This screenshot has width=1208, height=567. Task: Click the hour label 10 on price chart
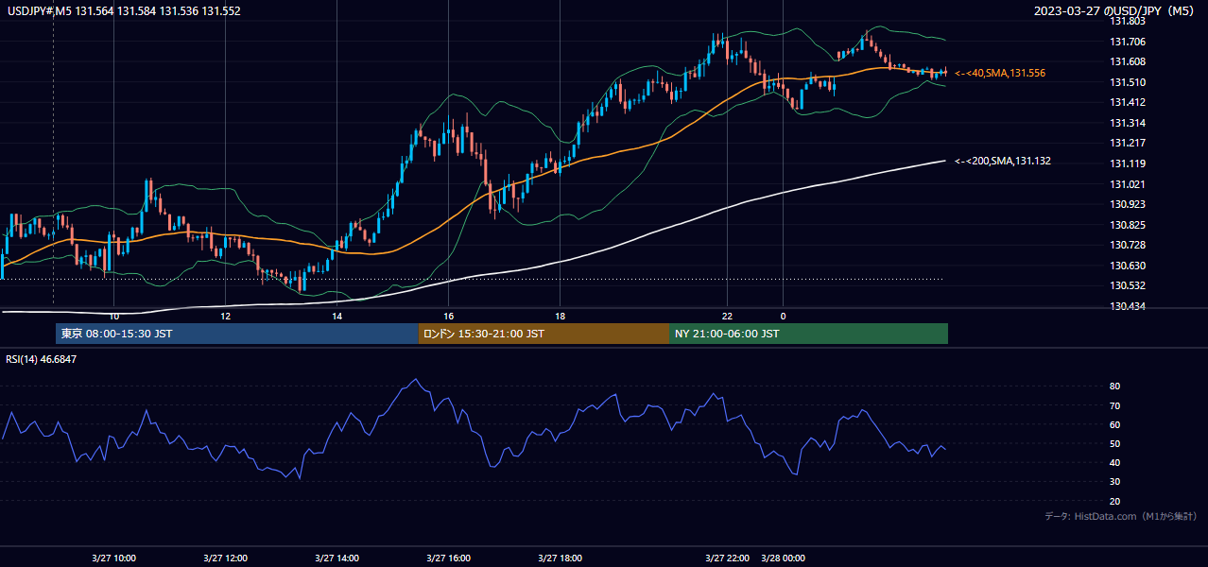[113, 316]
